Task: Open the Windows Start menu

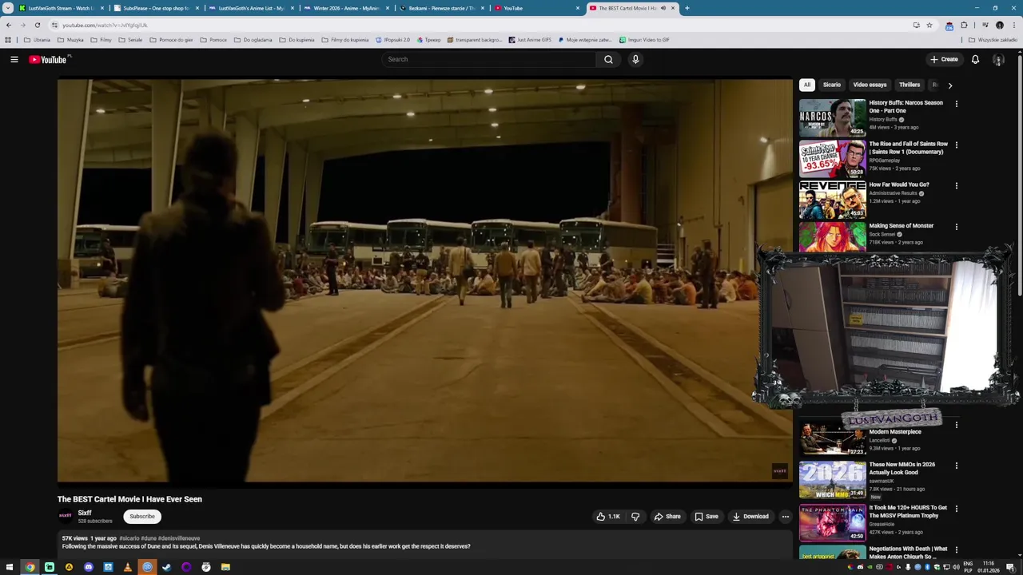Action: [9, 567]
